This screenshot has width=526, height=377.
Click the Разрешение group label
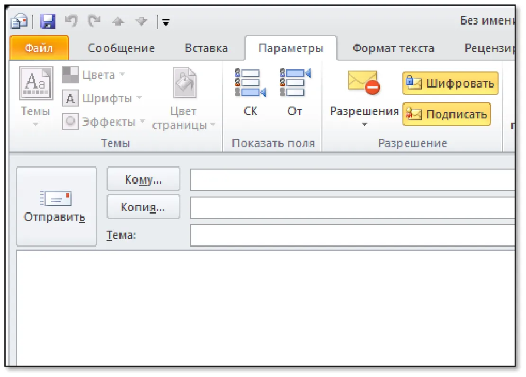coord(413,144)
